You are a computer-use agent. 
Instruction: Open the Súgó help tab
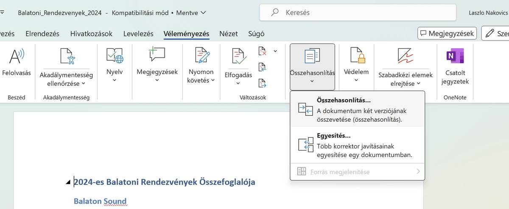256,34
